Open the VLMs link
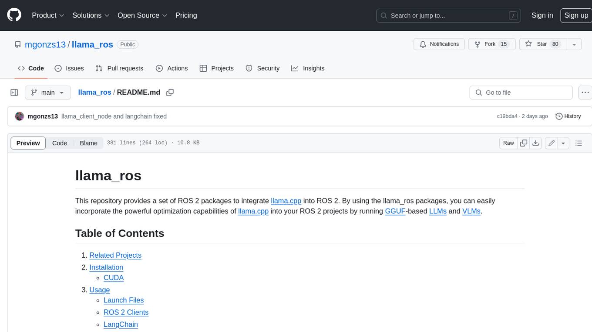592x332 pixels. coord(471,211)
